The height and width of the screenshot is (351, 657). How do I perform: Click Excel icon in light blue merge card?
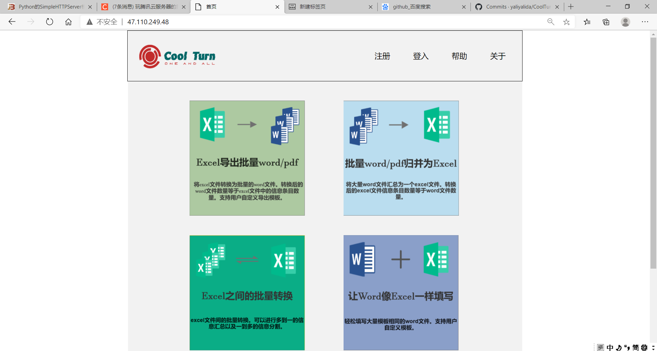coord(437,125)
